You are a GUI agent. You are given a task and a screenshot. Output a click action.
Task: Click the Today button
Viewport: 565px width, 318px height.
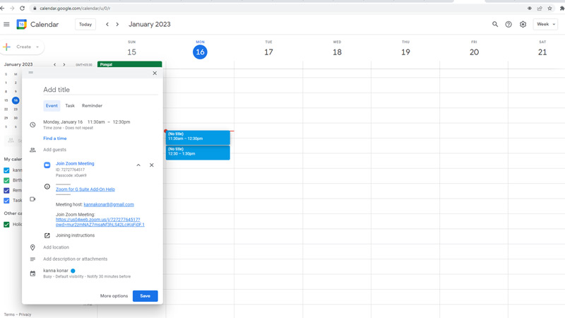(85, 24)
